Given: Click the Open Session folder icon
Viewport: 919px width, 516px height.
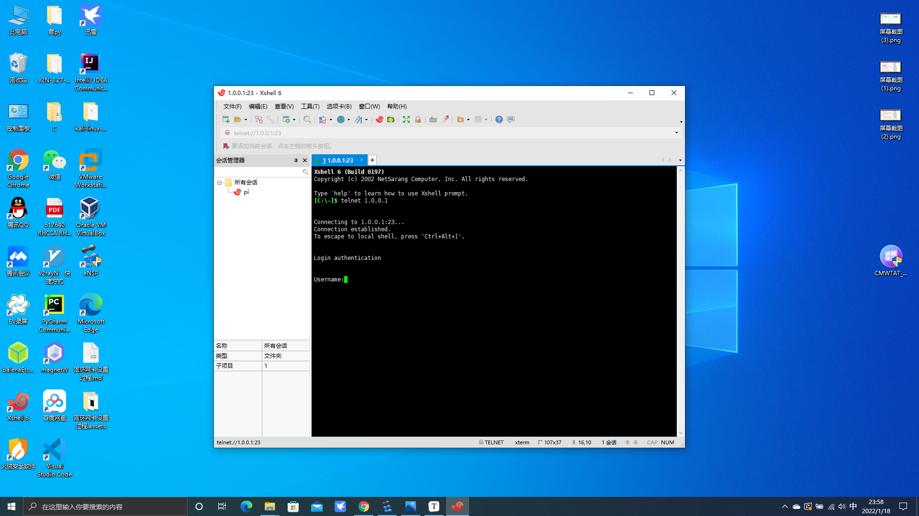Looking at the screenshot, I should (x=237, y=119).
